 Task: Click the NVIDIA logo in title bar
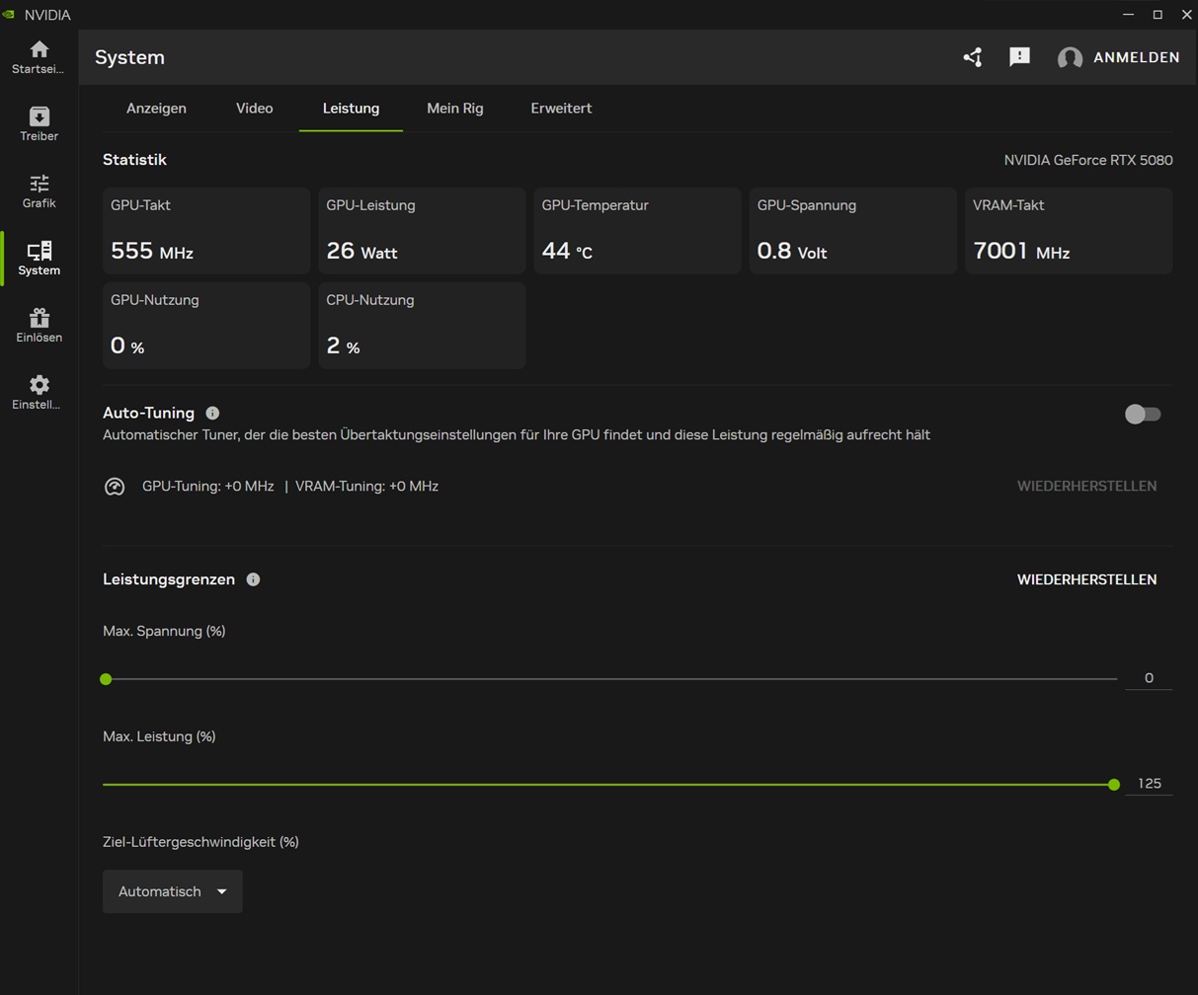point(10,14)
